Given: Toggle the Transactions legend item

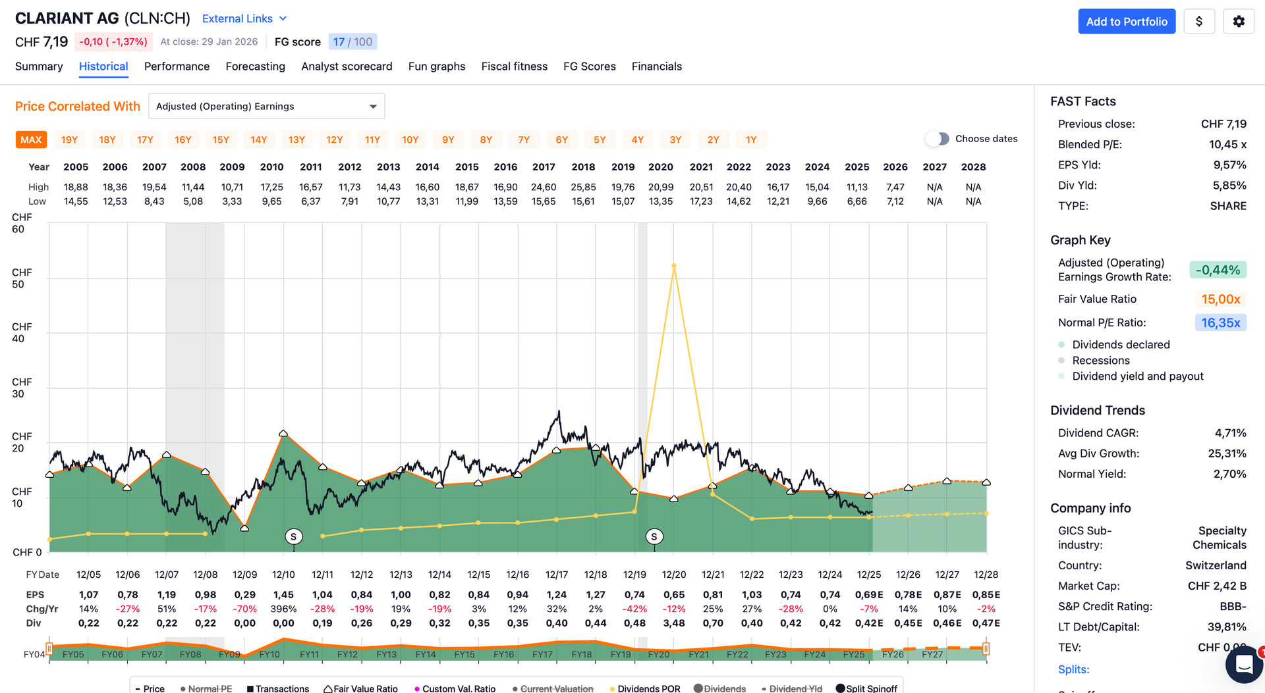Looking at the screenshot, I should [277, 688].
